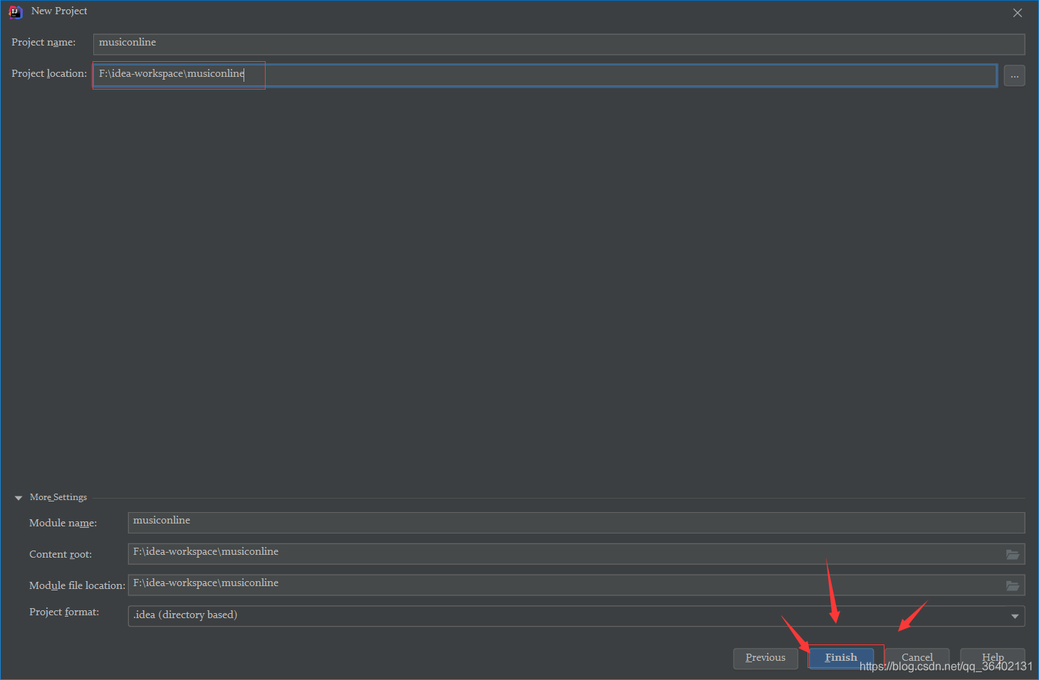Click Finish to create the project
This screenshot has height=680, width=1039.
coord(841,658)
